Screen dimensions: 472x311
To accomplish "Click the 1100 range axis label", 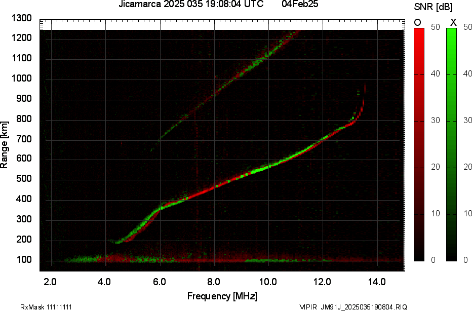I will click(21, 58).
